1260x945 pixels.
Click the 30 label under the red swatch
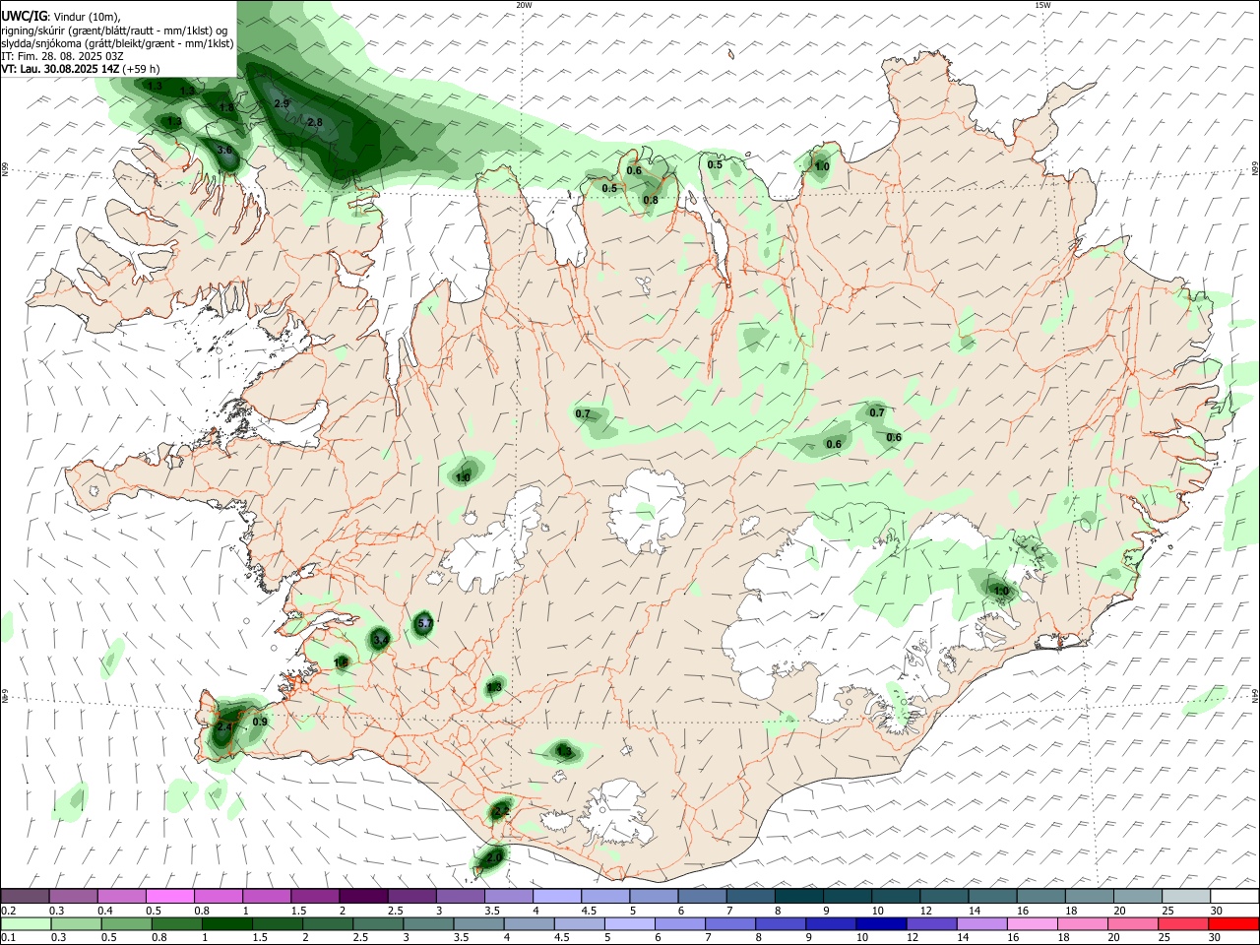point(1215,937)
